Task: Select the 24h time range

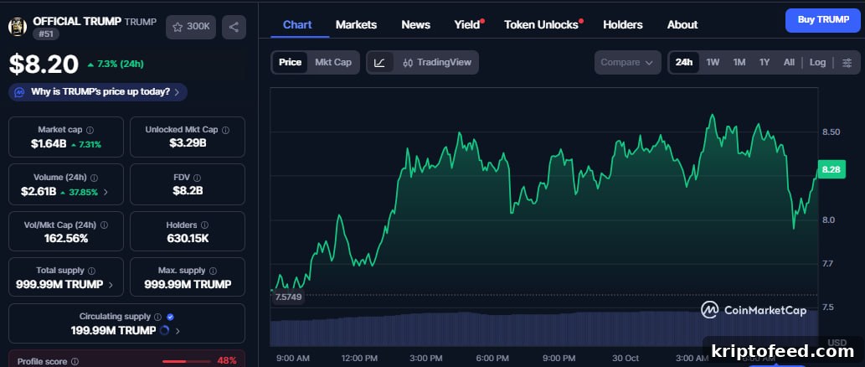Action: click(684, 62)
